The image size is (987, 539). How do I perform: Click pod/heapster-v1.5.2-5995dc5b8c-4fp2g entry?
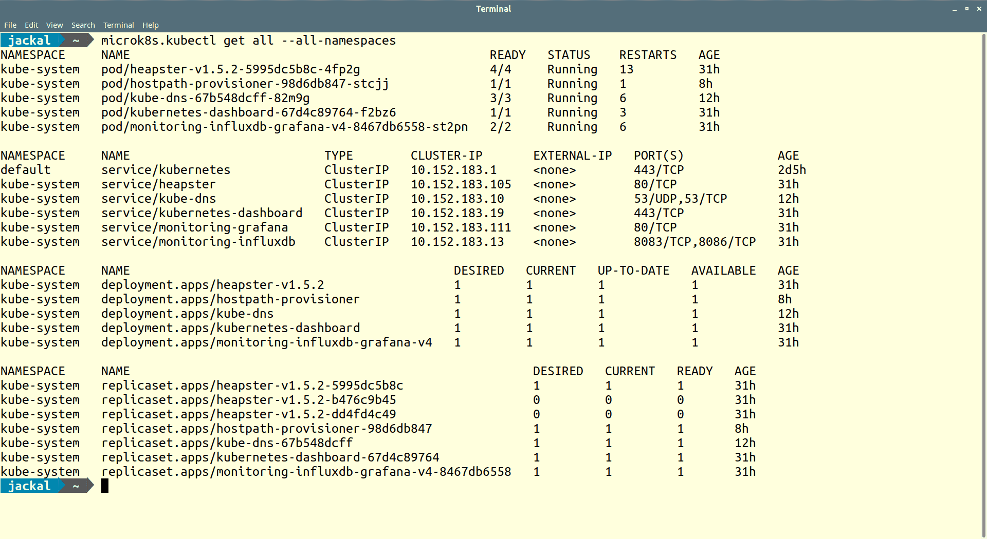click(230, 69)
